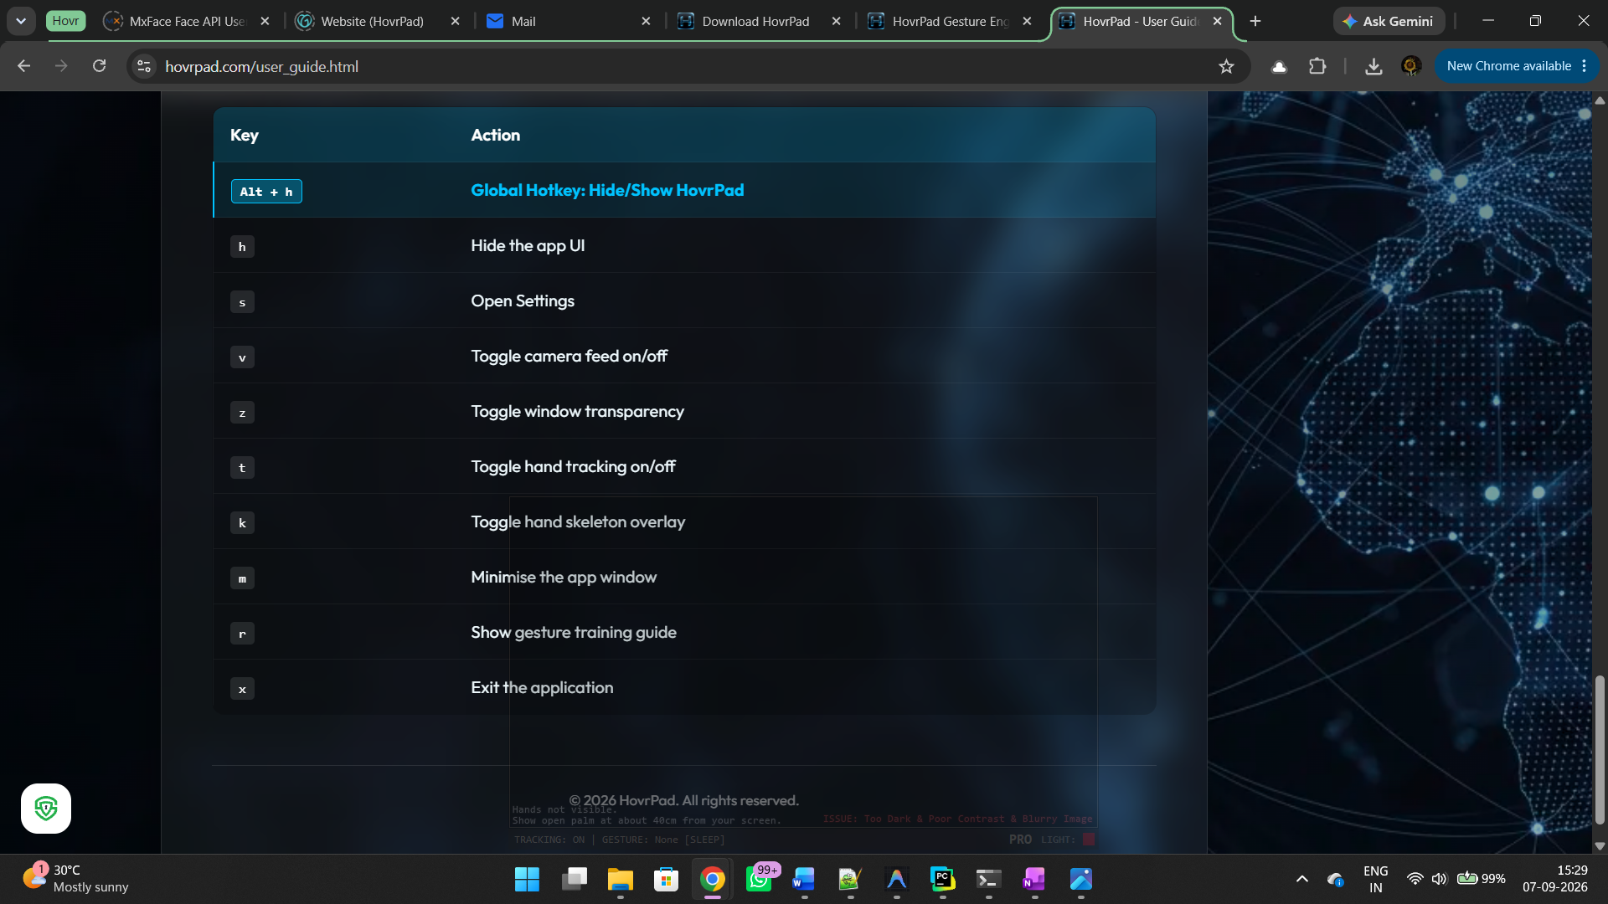
Task: Click the page vertical scrollbar thumb
Action: [x=1600, y=749]
